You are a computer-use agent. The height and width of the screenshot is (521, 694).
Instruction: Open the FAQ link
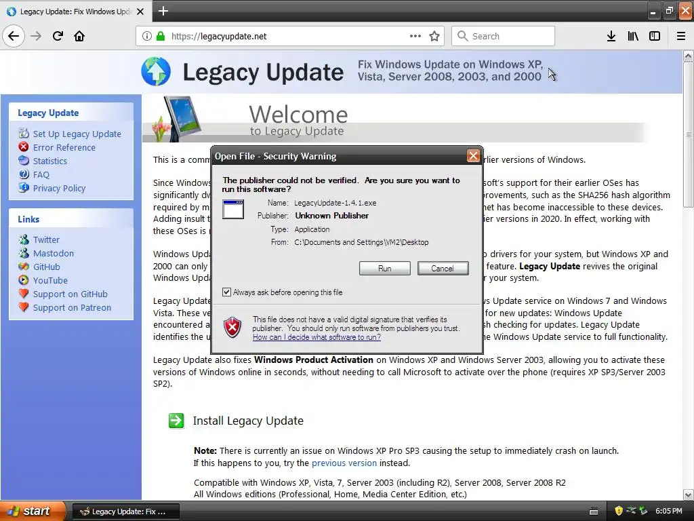pos(41,174)
